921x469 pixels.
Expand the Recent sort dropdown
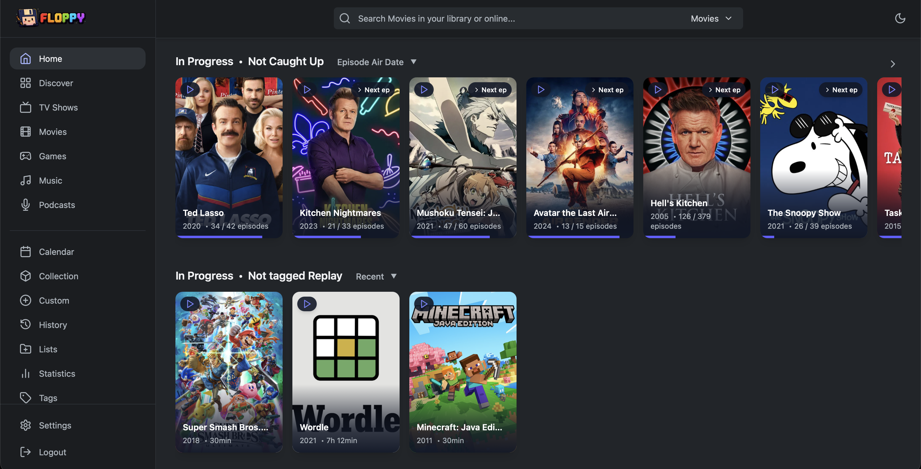tap(376, 276)
